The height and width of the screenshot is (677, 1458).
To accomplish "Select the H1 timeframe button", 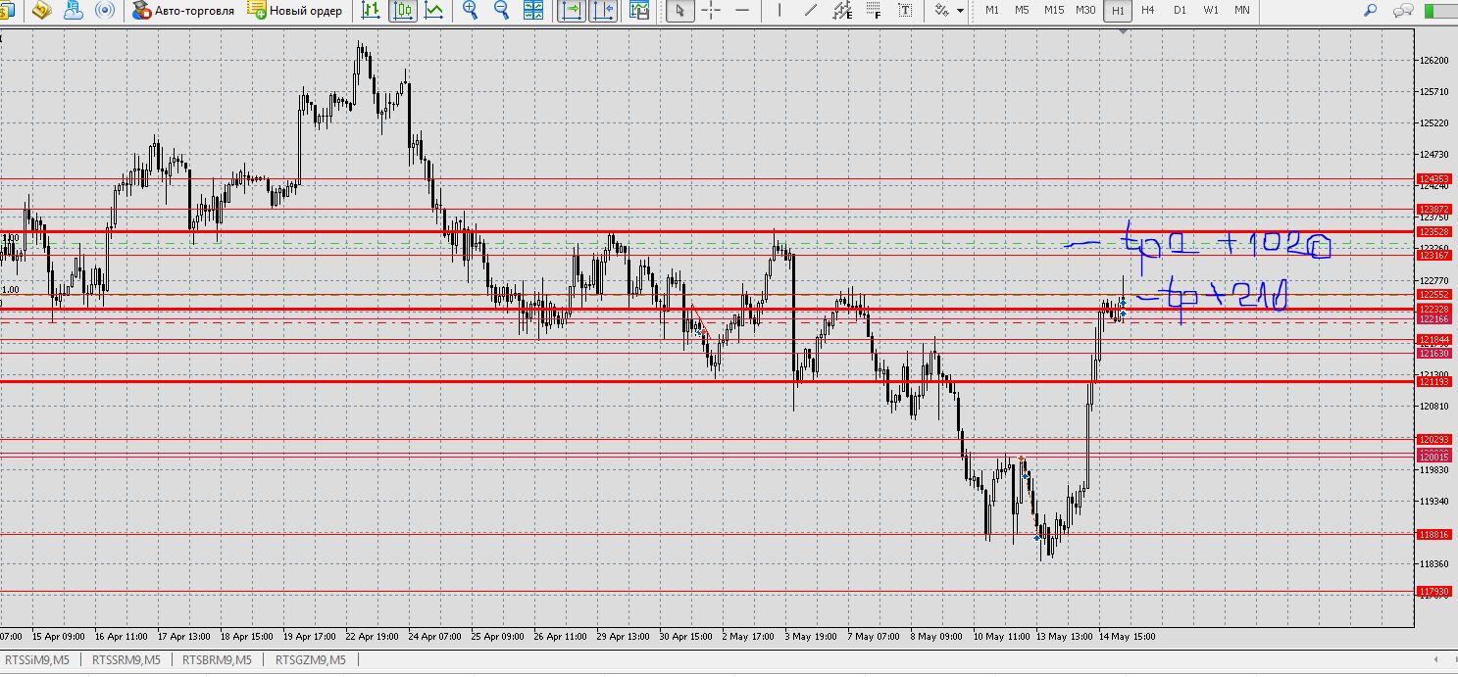I will coord(1117,10).
